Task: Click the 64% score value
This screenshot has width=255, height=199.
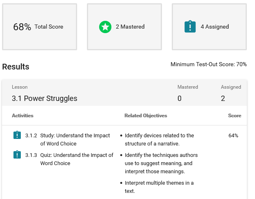Action: click(x=233, y=136)
